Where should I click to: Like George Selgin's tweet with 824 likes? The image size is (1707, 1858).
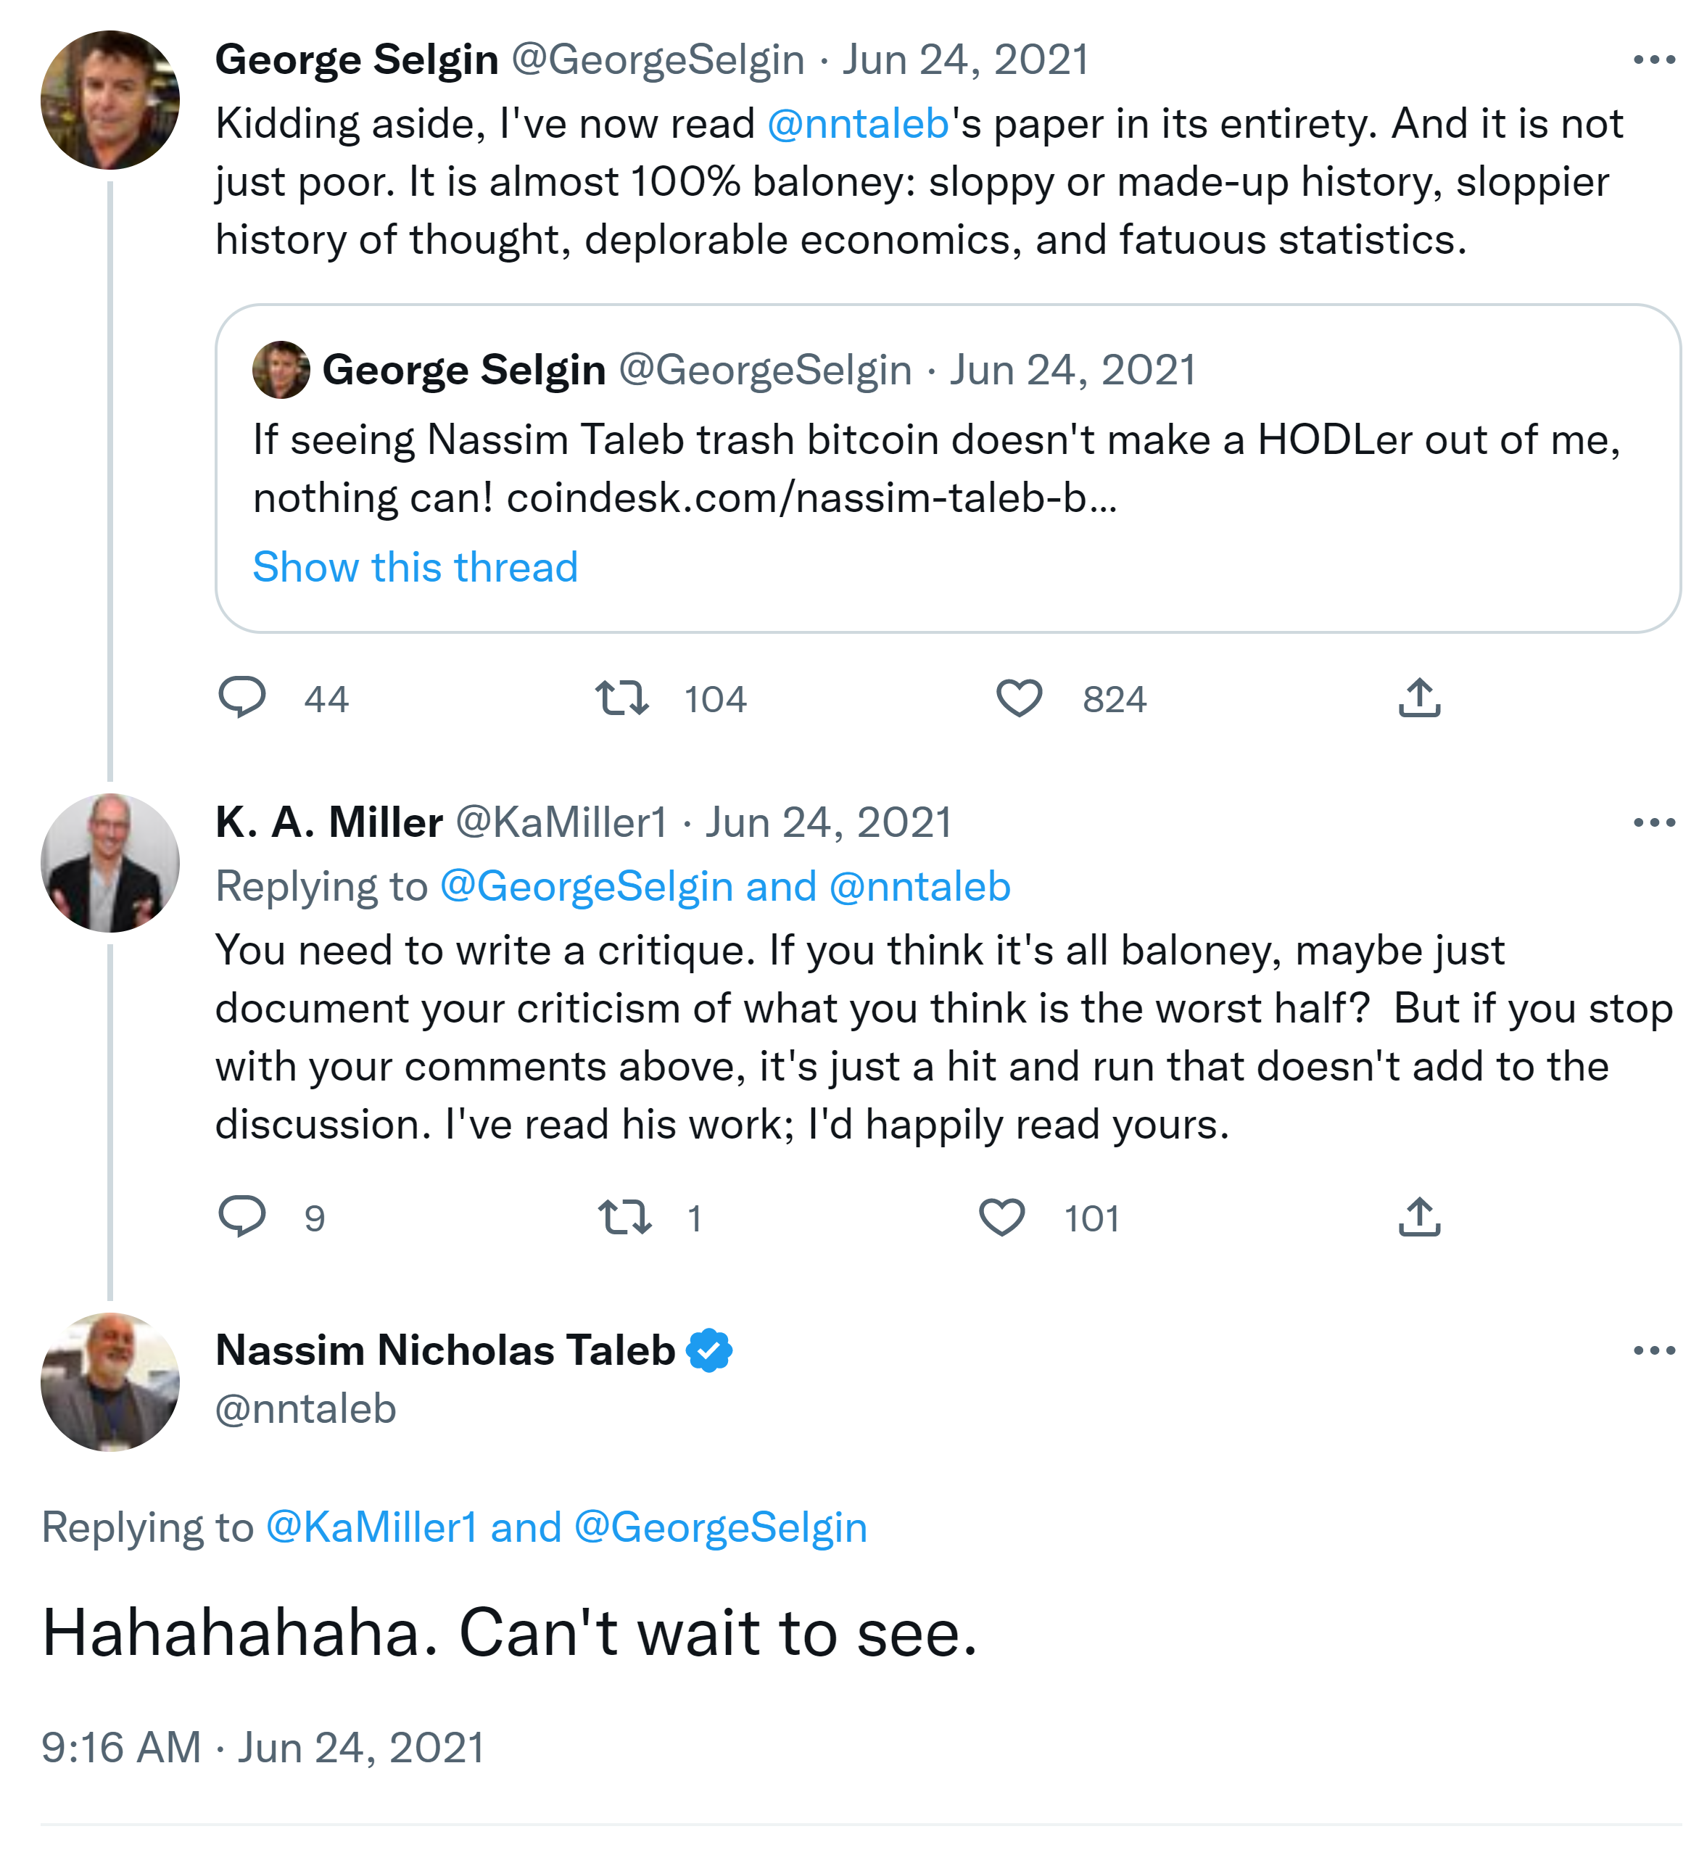coord(1019,698)
